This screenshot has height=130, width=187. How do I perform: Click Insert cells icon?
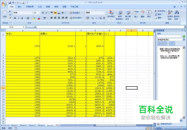pos(136,14)
